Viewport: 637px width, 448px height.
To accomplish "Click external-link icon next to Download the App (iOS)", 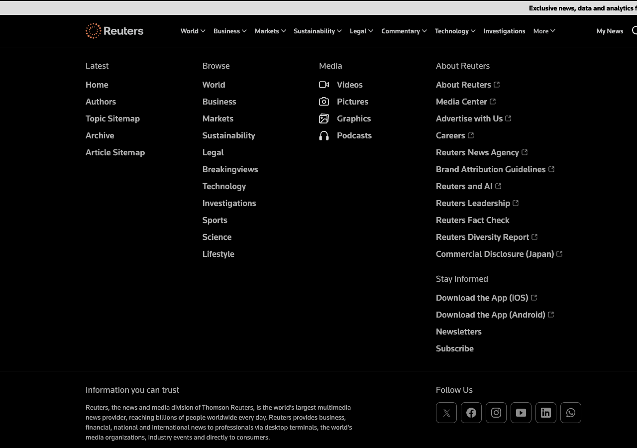I will (x=534, y=298).
